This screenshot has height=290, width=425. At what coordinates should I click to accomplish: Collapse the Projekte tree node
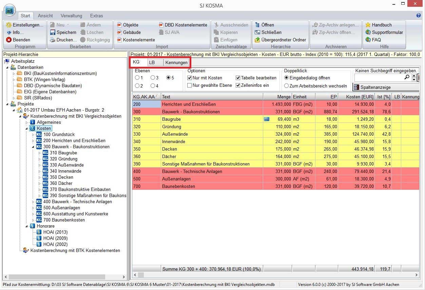click(x=7, y=104)
